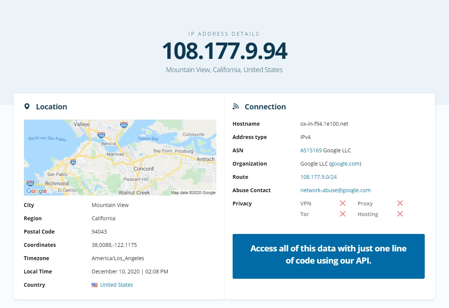Viewport: 449px width, 308px height.
Task: Open the 108.177.9.0/24 route link
Action: click(318, 177)
